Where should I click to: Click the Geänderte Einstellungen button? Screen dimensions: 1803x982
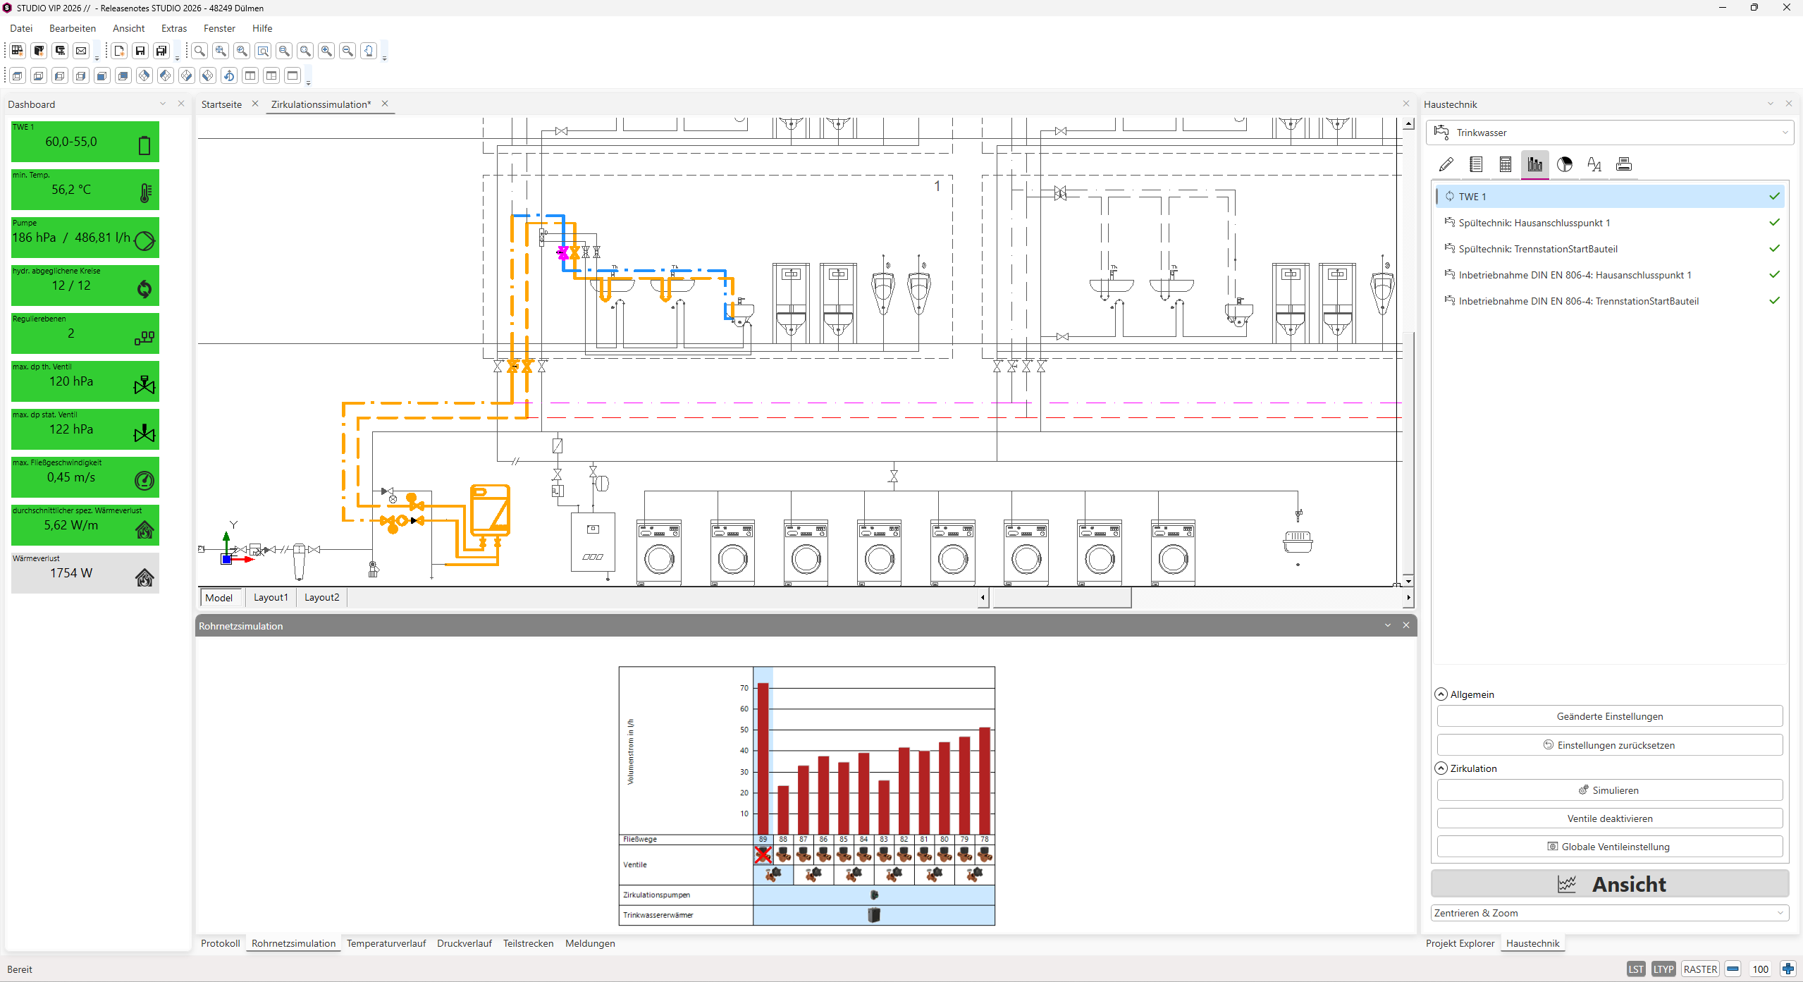1610,716
